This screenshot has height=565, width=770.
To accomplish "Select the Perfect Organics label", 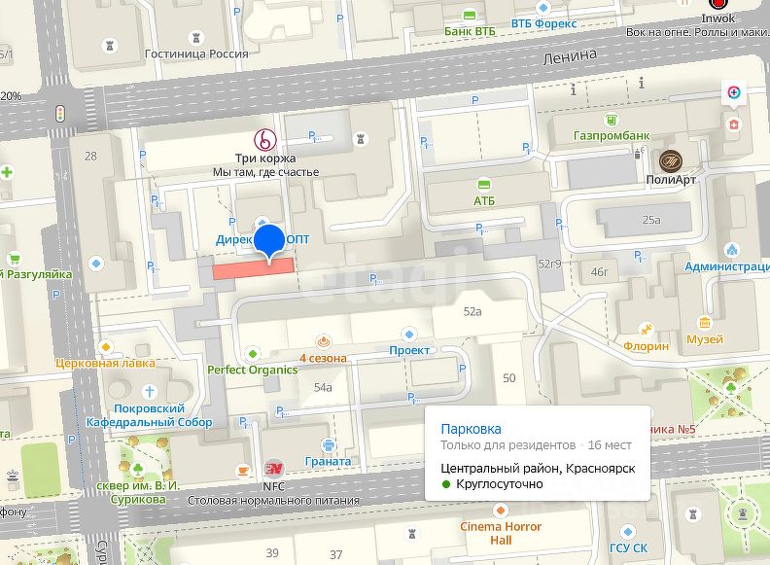I will point(253,370).
